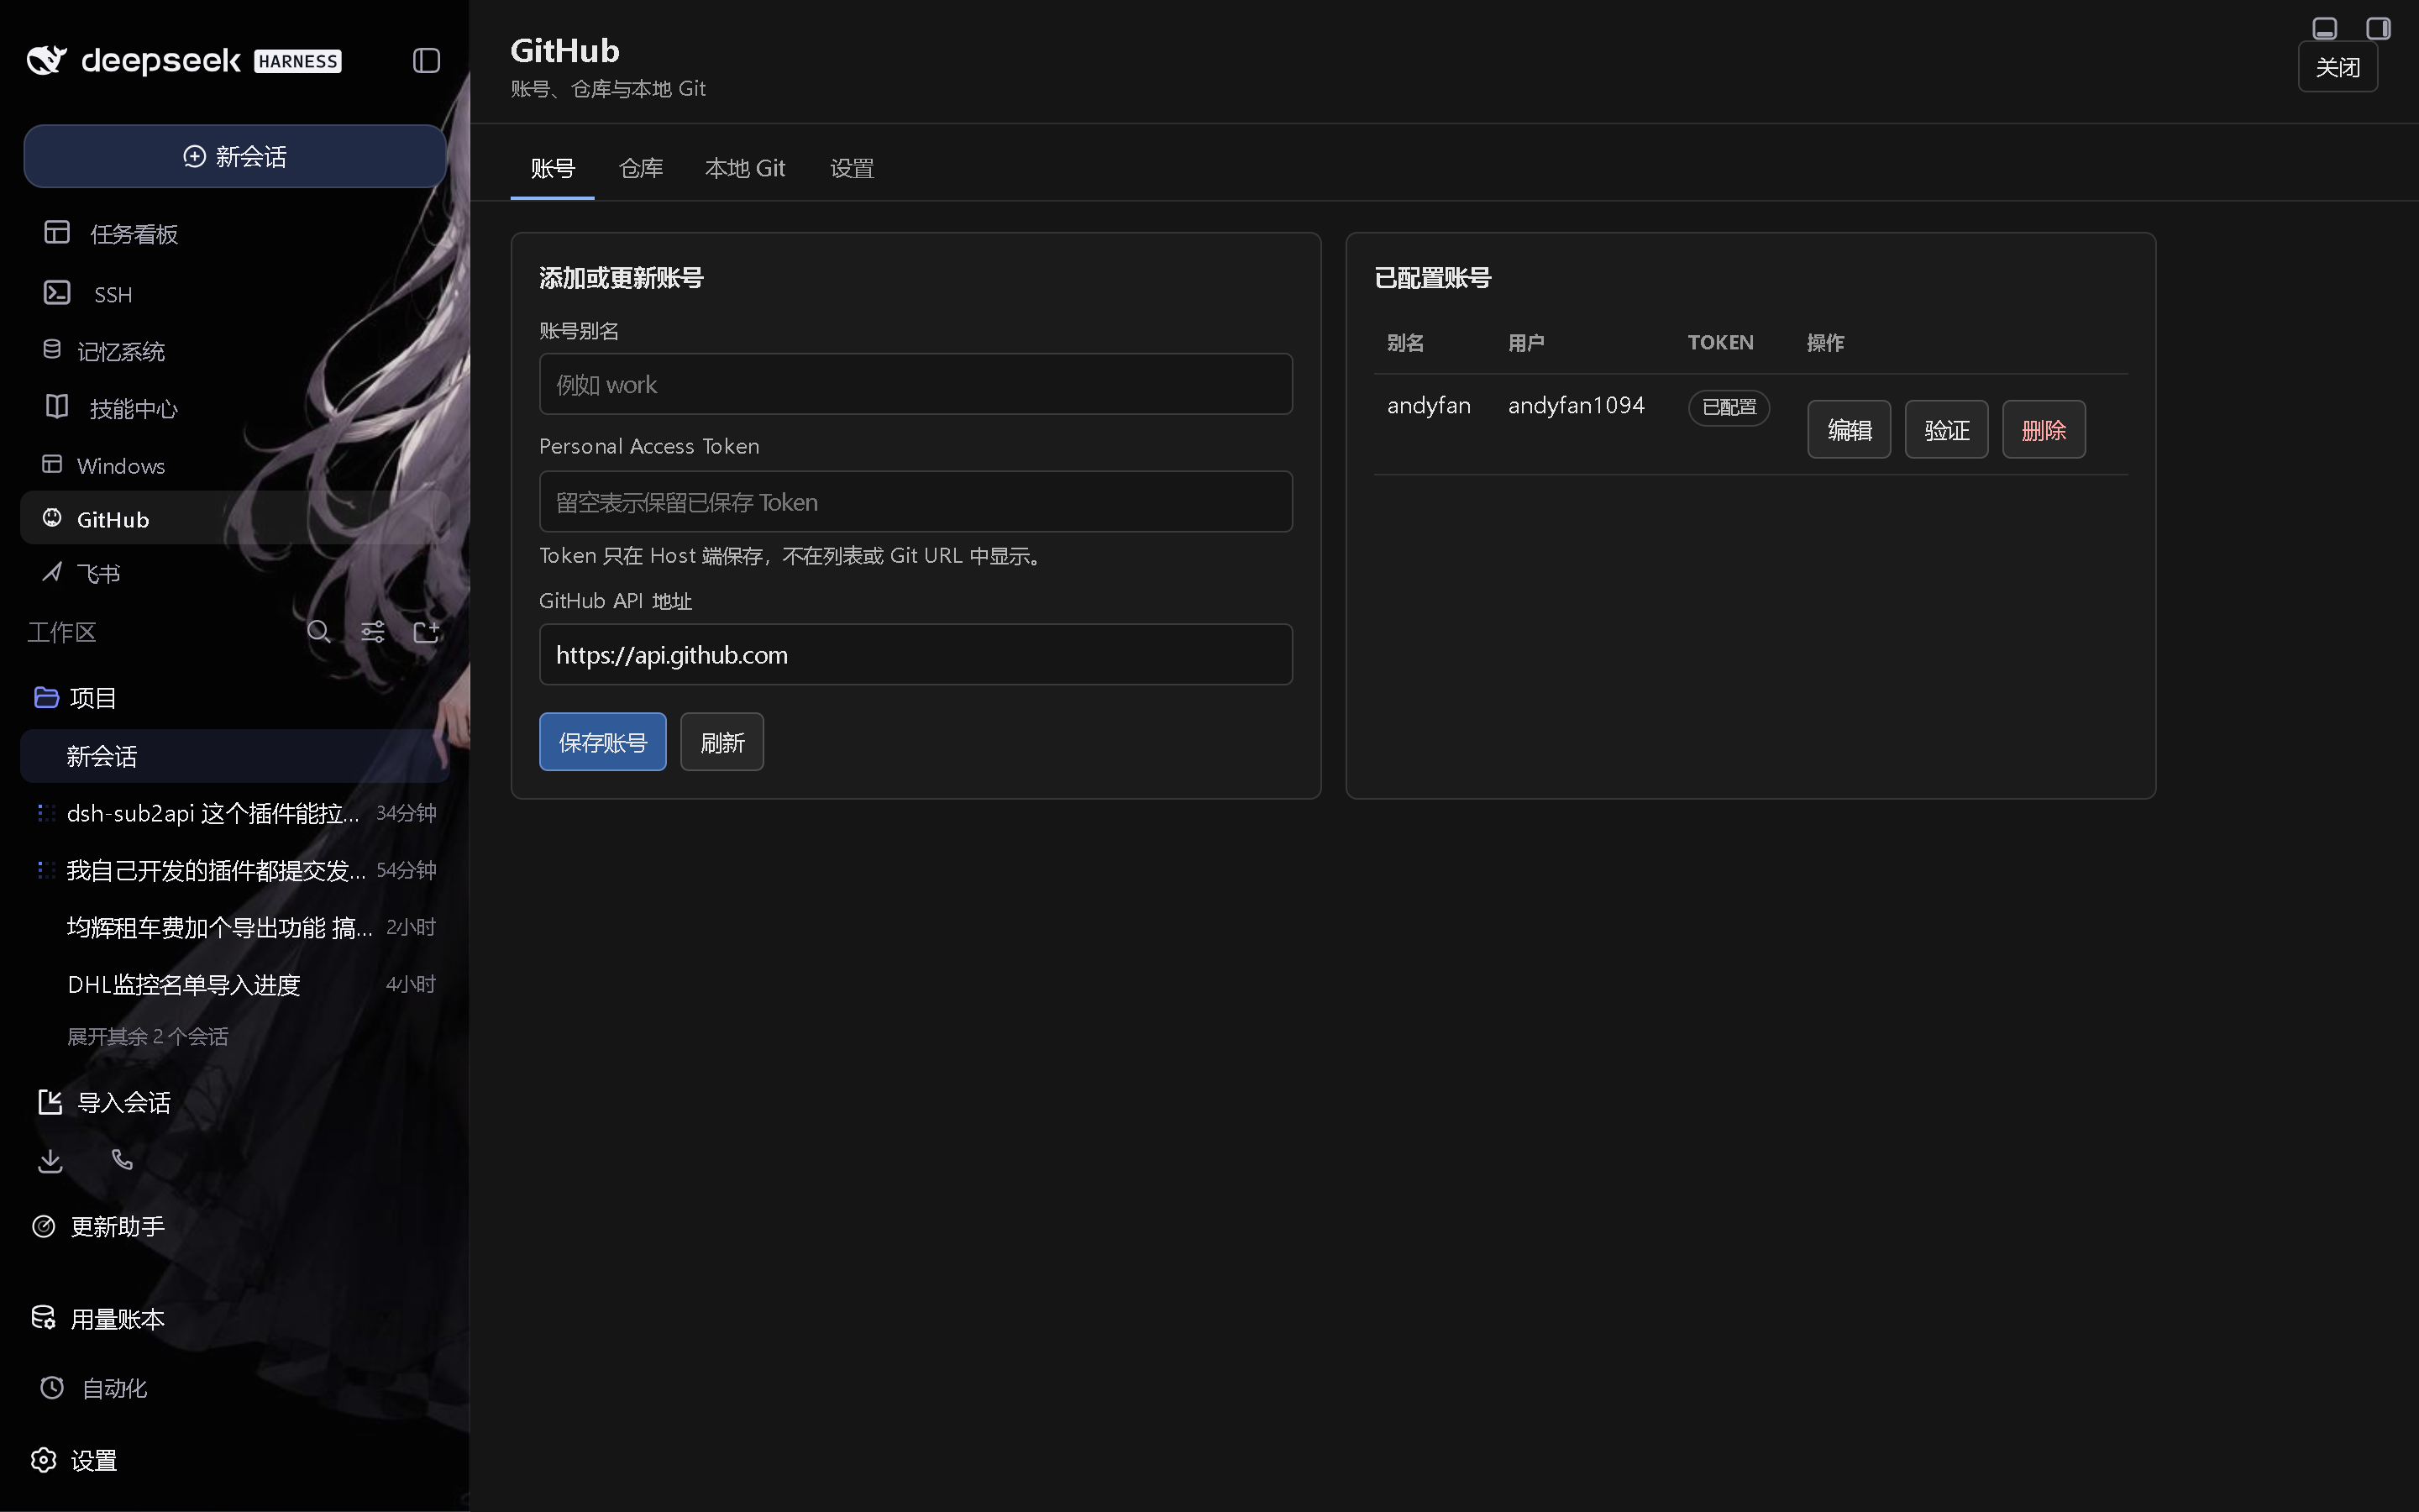Focus the Personal Access Token field
This screenshot has height=1512, width=2419.
[x=916, y=501]
